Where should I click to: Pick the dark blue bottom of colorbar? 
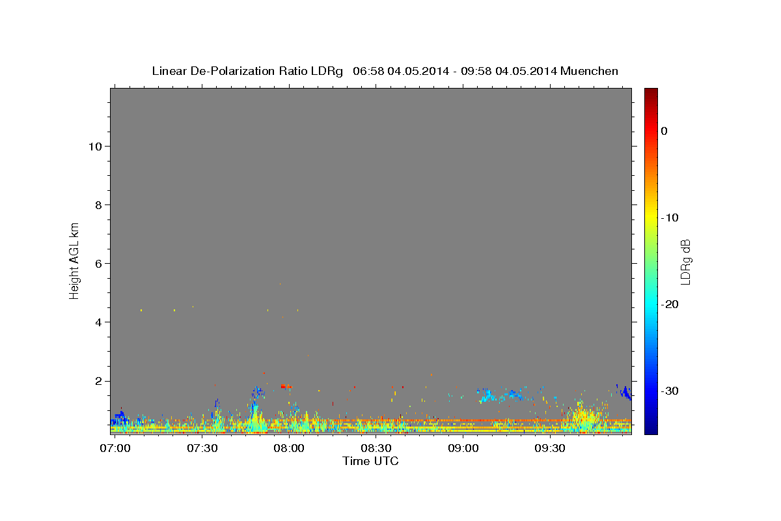point(651,429)
